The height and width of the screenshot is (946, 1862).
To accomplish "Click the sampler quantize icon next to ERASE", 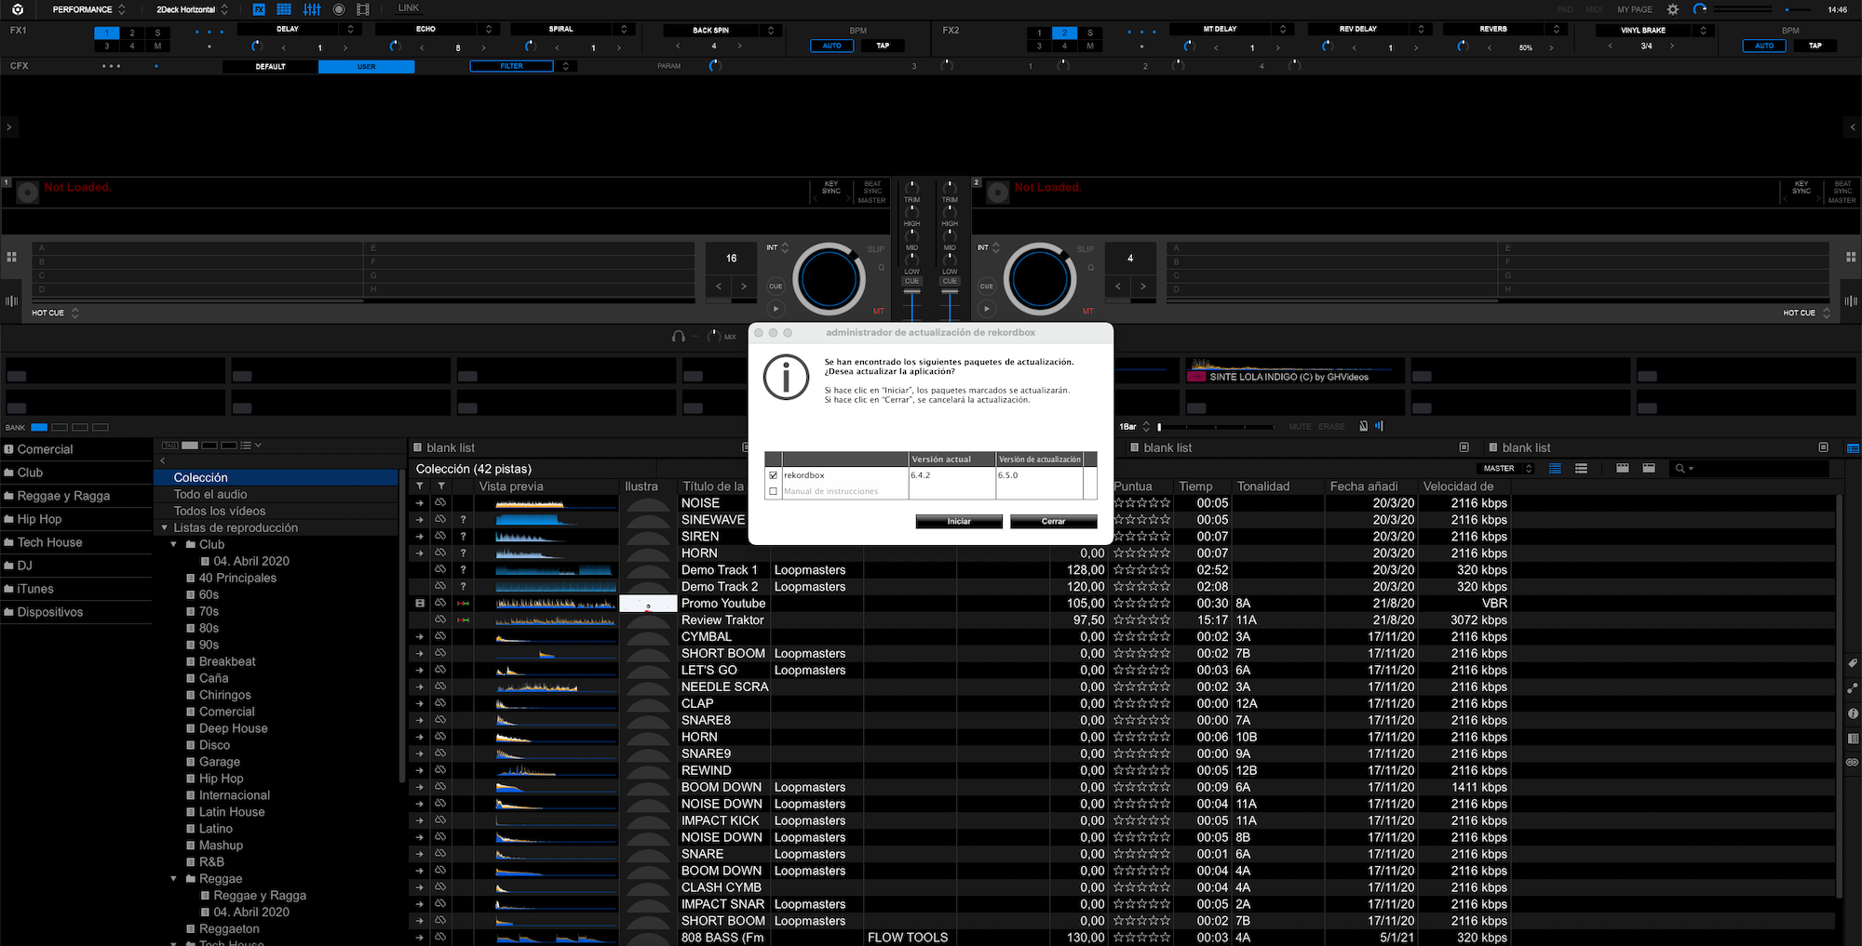I will (x=1363, y=426).
